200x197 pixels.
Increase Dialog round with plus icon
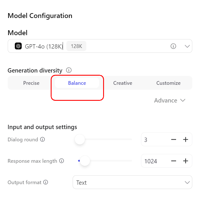pyautogui.click(x=185, y=140)
